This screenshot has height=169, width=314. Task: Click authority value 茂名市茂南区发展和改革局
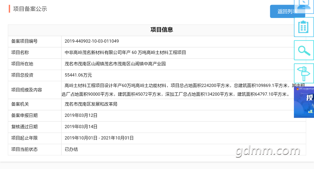point(91,104)
